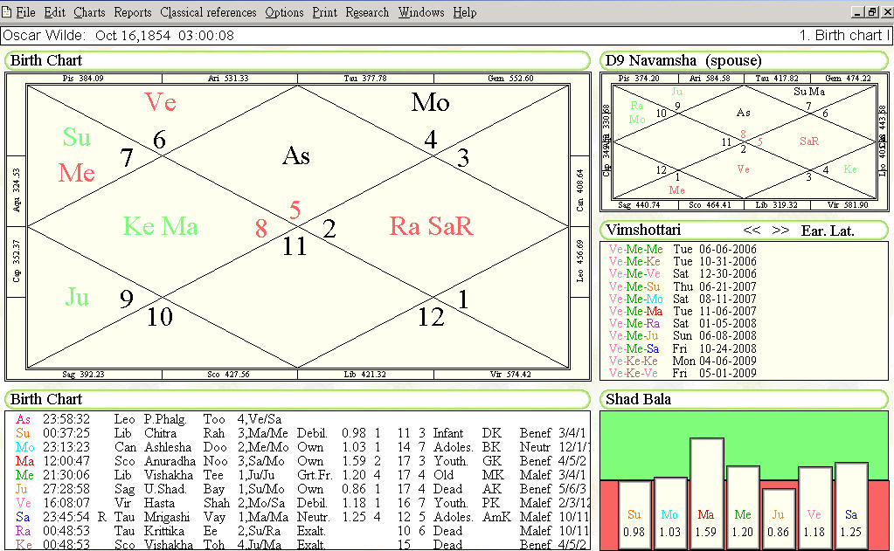Viewport: 894px width, 551px height.
Task: Minimize the inner chart window
Action: pos(856,12)
